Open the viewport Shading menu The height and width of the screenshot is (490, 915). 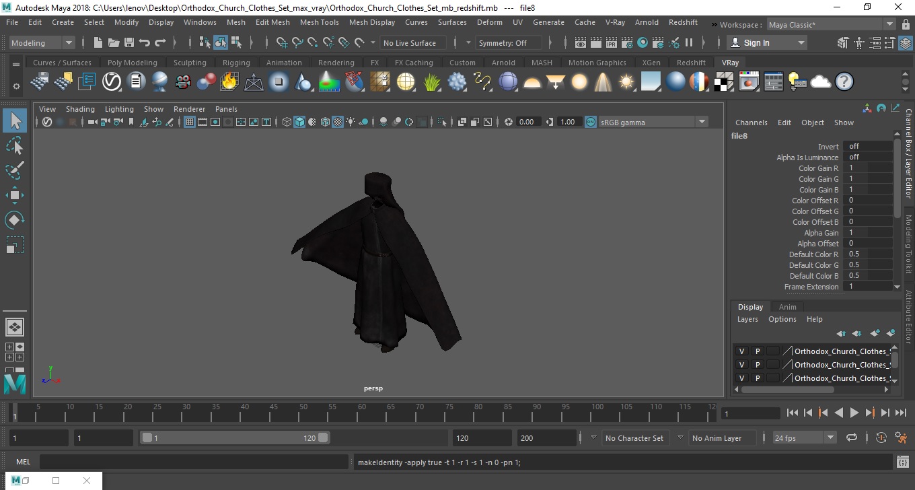point(80,109)
